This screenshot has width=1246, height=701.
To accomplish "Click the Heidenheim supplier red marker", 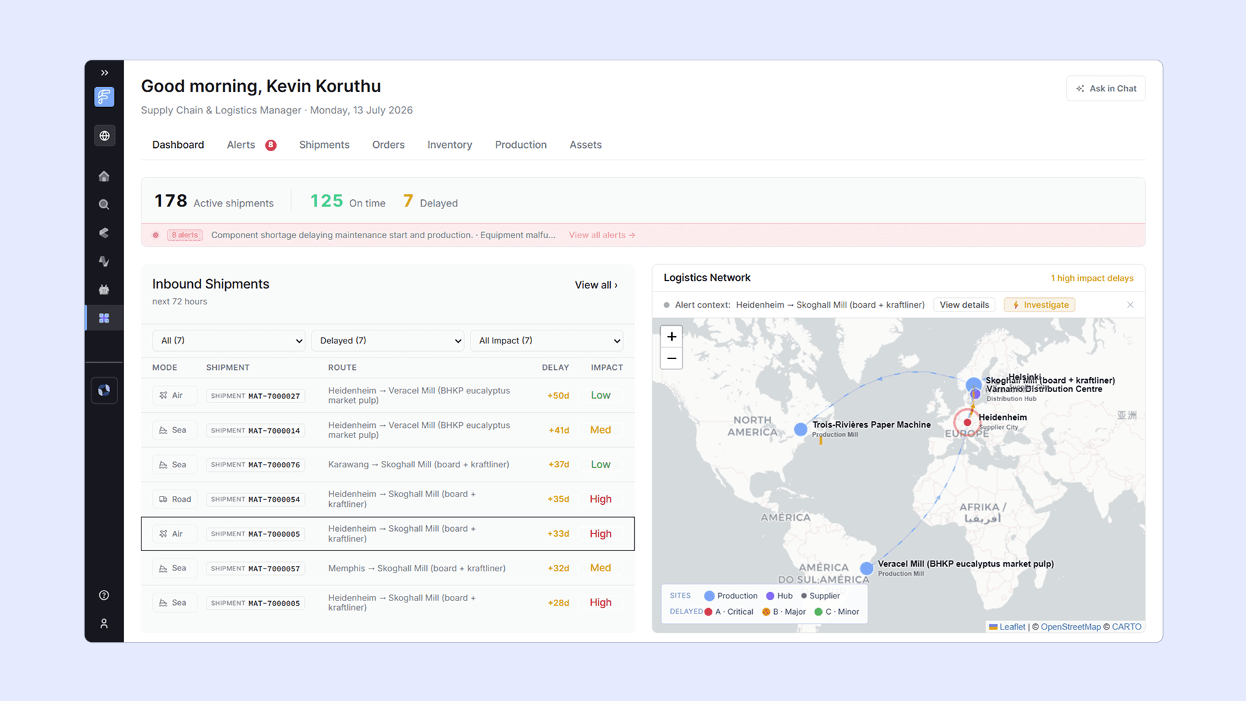I will click(x=968, y=423).
